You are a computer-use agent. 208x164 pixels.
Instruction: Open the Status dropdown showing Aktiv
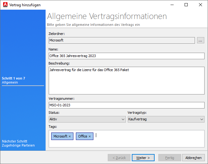(x=87, y=119)
